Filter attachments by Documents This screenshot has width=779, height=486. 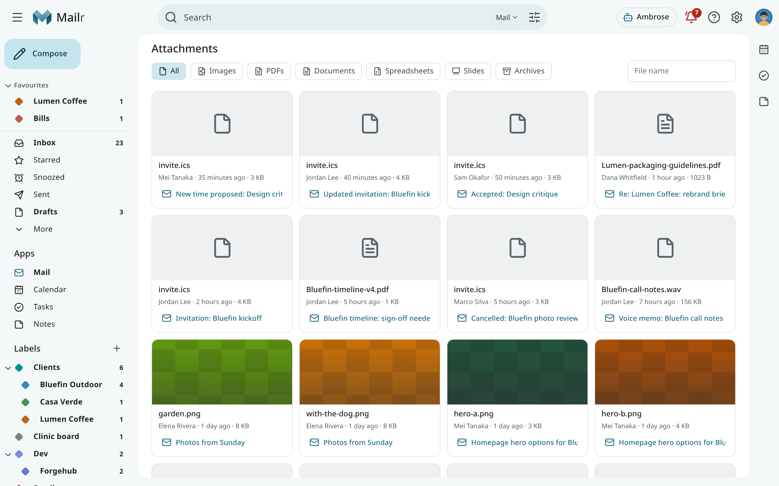click(x=329, y=71)
